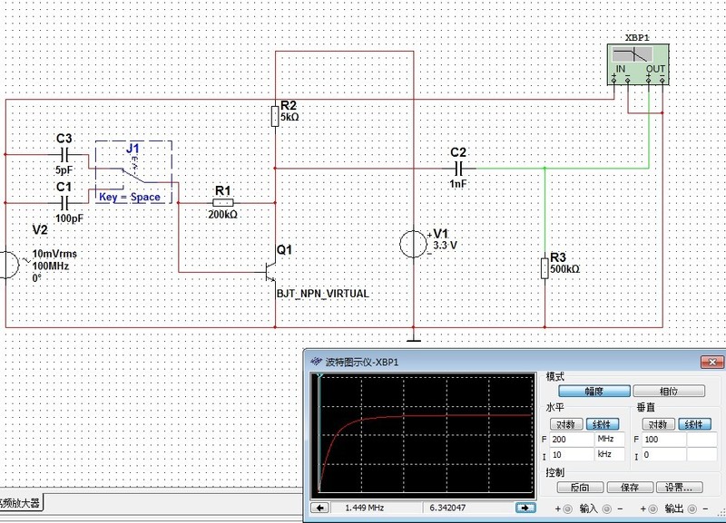
Task: Select resistor R1 200kΩ
Action: coord(222,202)
